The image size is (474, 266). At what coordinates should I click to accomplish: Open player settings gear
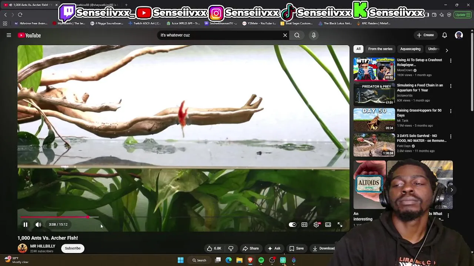click(x=316, y=224)
